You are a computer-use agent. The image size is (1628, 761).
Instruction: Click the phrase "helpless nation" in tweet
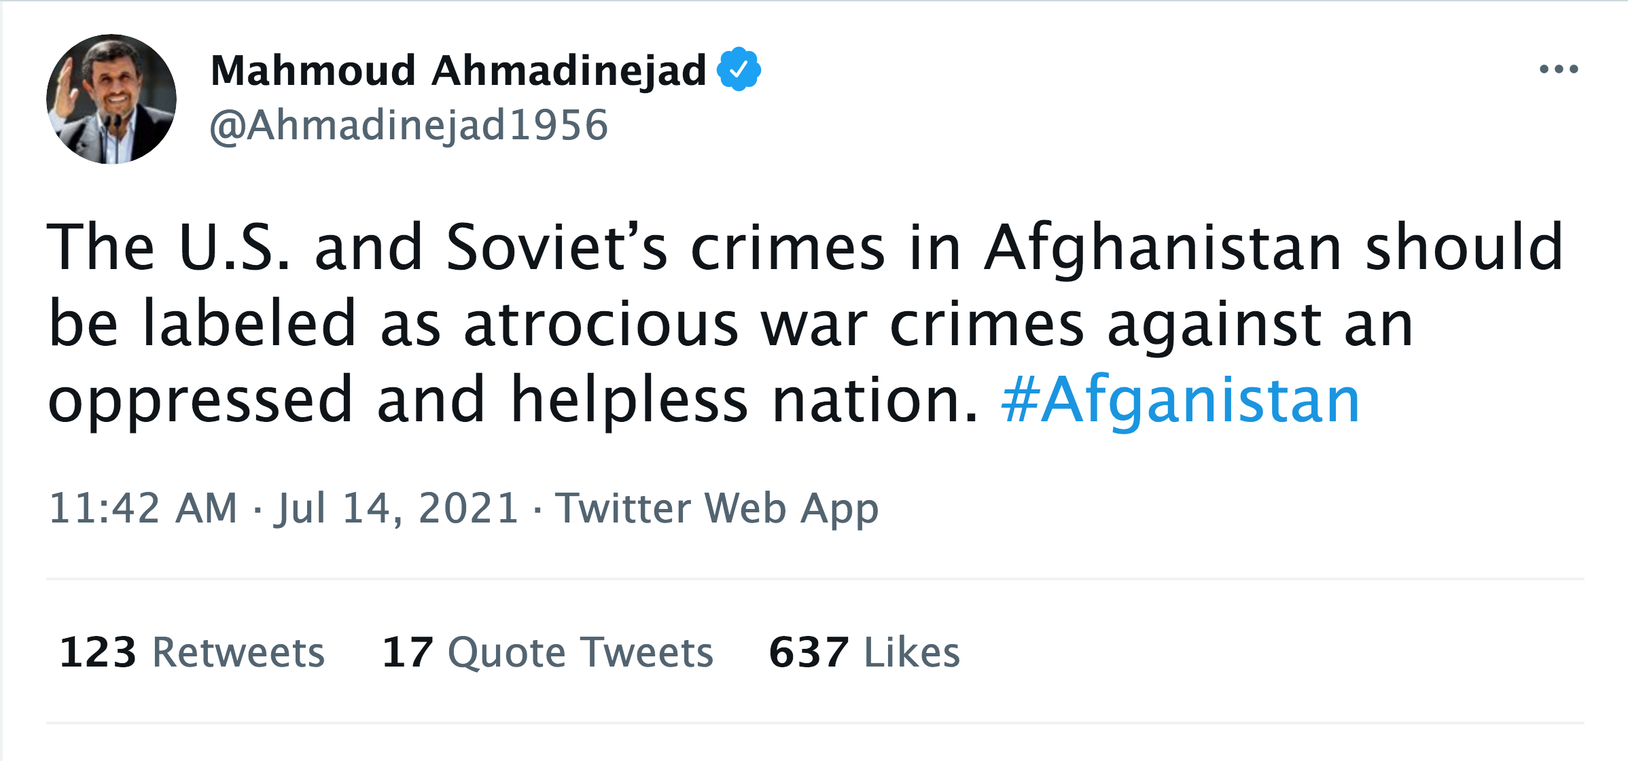point(744,401)
